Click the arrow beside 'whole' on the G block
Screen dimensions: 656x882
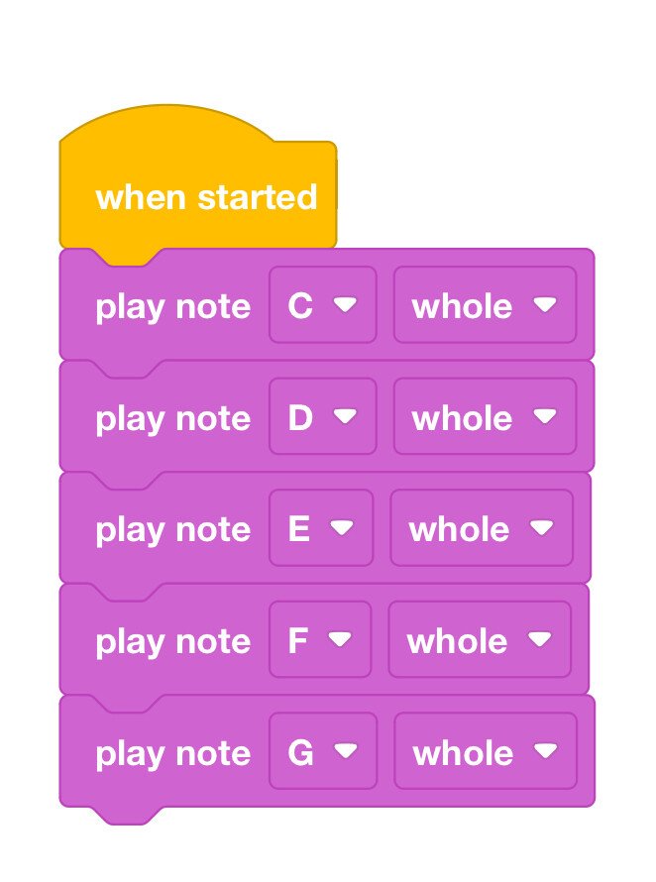(x=546, y=750)
